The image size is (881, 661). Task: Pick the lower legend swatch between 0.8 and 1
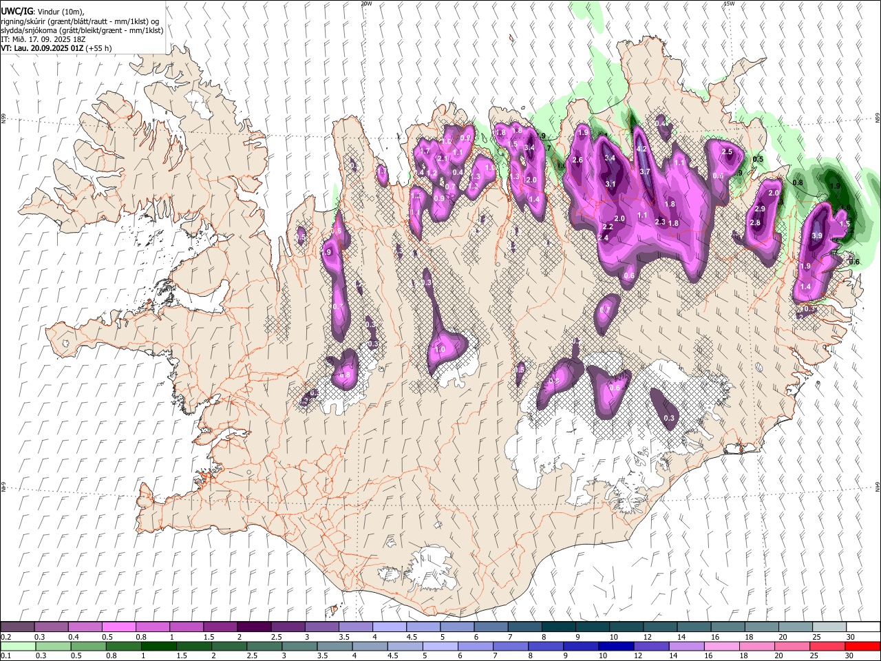[x=123, y=646]
